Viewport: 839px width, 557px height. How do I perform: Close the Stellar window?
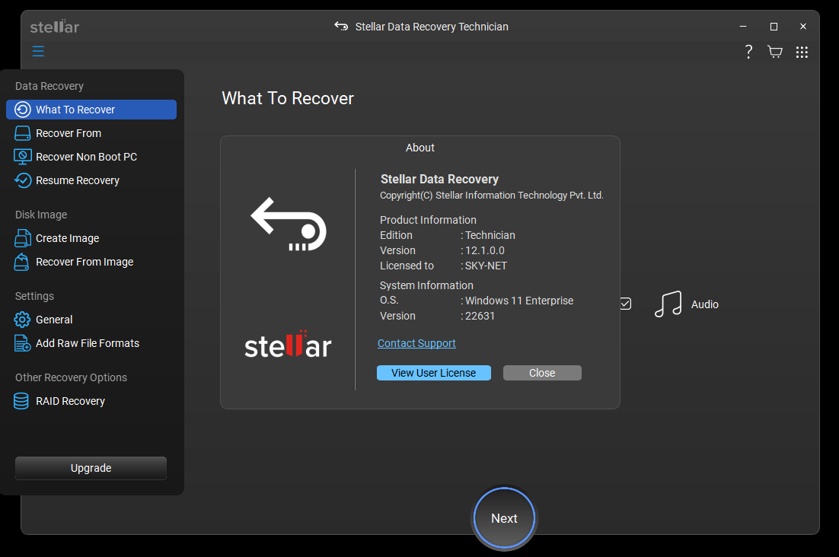803,26
